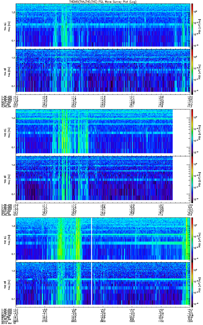This screenshot has height=325, width=203.
Task: Click the 0600 time tick label
Action: pyautogui.click(x=16, y=321)
